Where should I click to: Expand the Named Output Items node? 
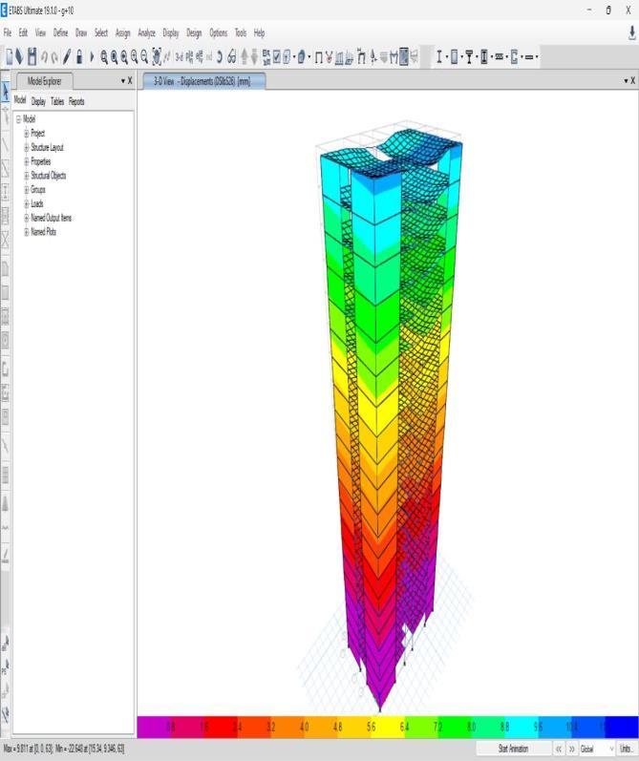click(27, 218)
